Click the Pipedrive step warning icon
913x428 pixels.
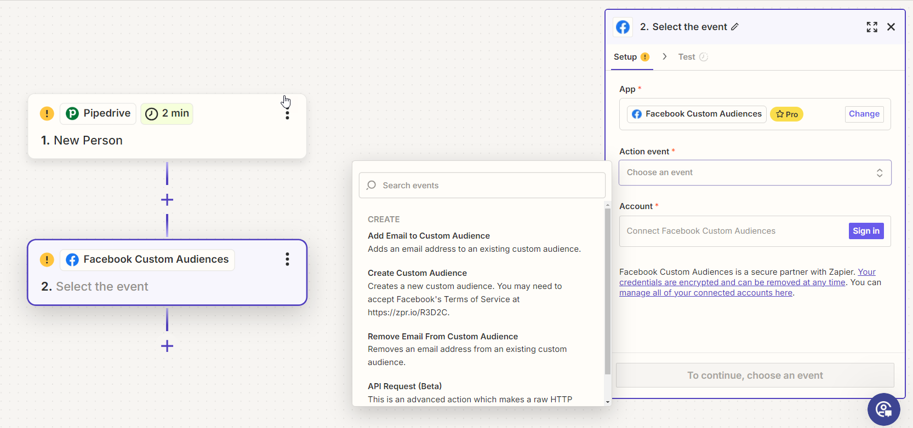coord(47,113)
